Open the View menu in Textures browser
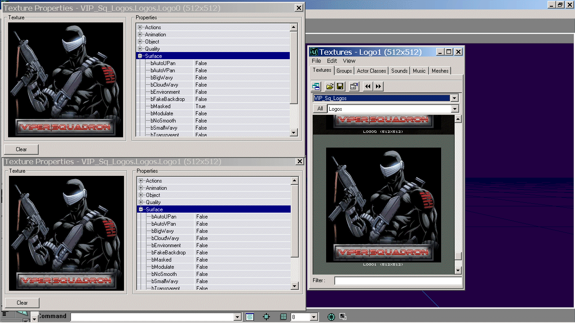The height and width of the screenshot is (323, 575). [349, 61]
